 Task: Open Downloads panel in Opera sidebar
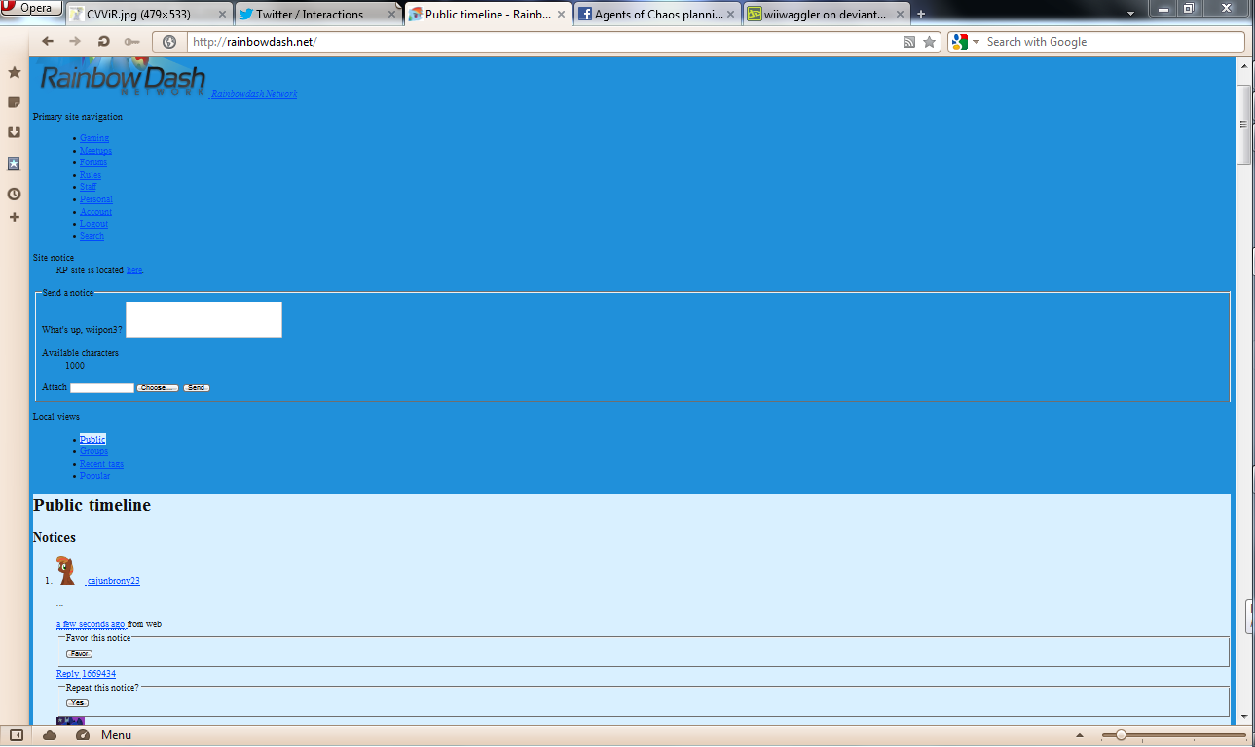point(14,132)
